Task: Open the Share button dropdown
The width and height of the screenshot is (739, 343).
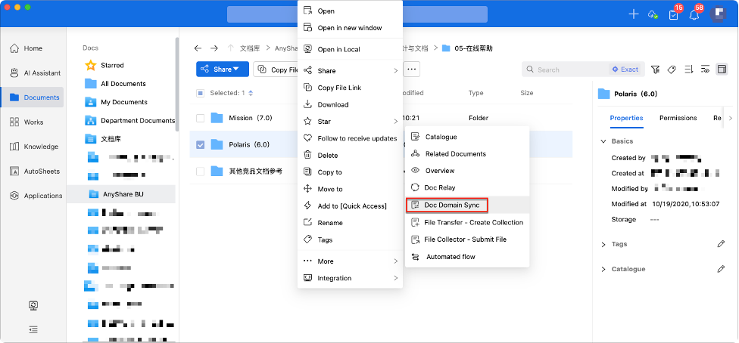Action: [223, 70]
